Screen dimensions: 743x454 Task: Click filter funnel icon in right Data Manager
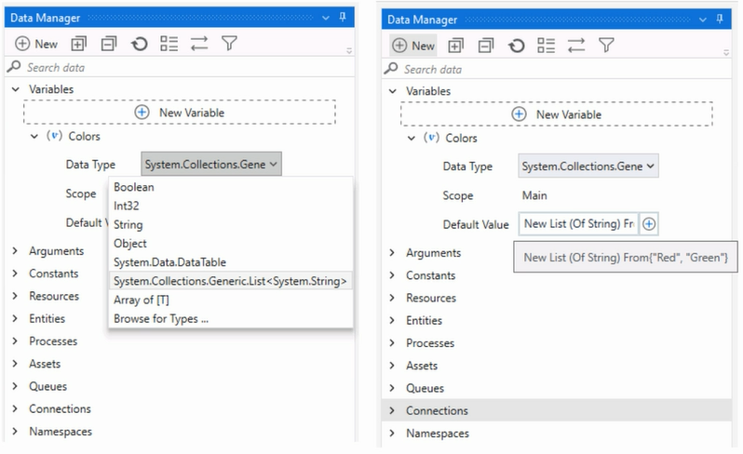click(x=606, y=46)
